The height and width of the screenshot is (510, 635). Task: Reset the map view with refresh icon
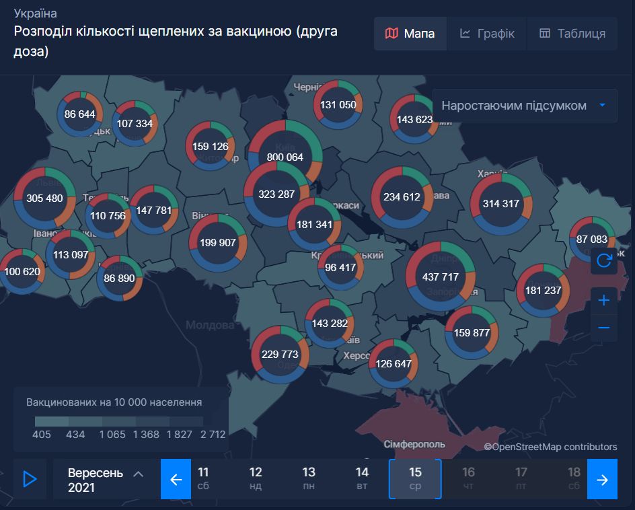coord(603,260)
